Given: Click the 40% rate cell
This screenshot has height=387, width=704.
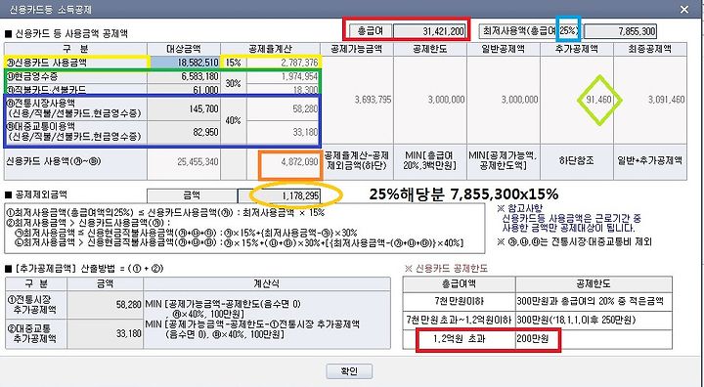Looking at the screenshot, I should (233, 120).
